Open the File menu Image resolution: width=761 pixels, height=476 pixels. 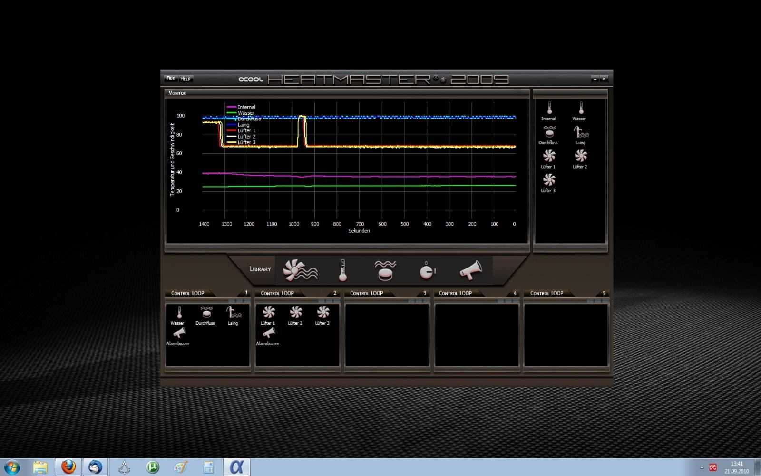pyautogui.click(x=170, y=79)
